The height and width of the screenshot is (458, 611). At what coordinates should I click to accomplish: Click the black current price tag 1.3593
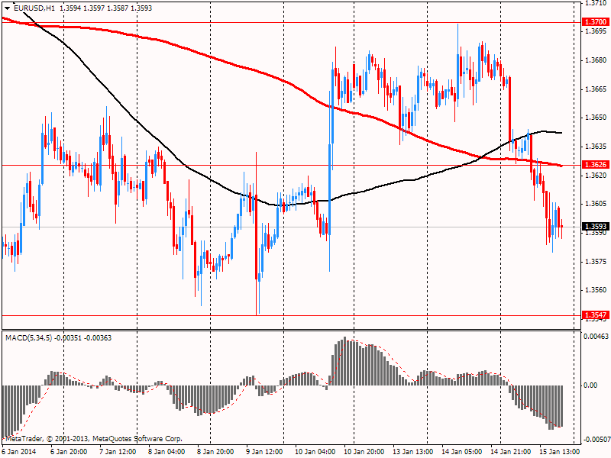[x=596, y=226]
